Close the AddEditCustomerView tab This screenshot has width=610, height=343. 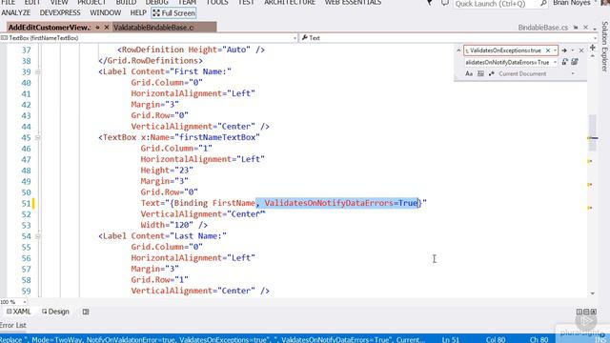(106, 28)
